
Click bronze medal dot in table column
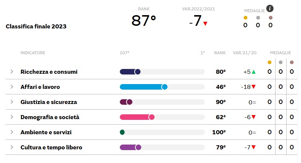coord(292,62)
